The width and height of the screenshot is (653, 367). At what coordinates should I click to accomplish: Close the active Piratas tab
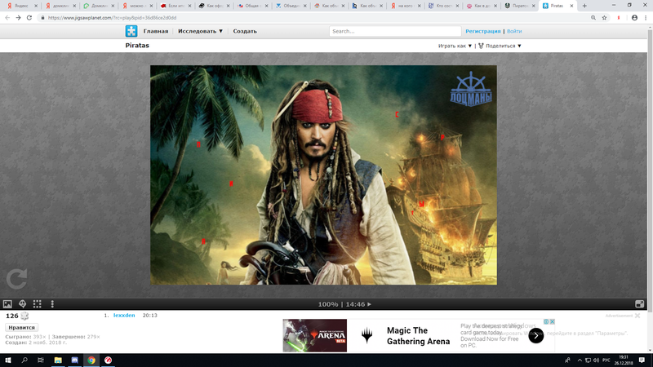(x=571, y=6)
